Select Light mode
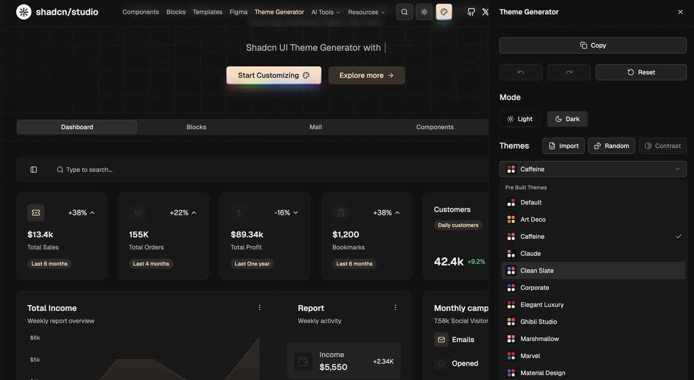Viewport: 694px width, 380px height. coord(520,119)
